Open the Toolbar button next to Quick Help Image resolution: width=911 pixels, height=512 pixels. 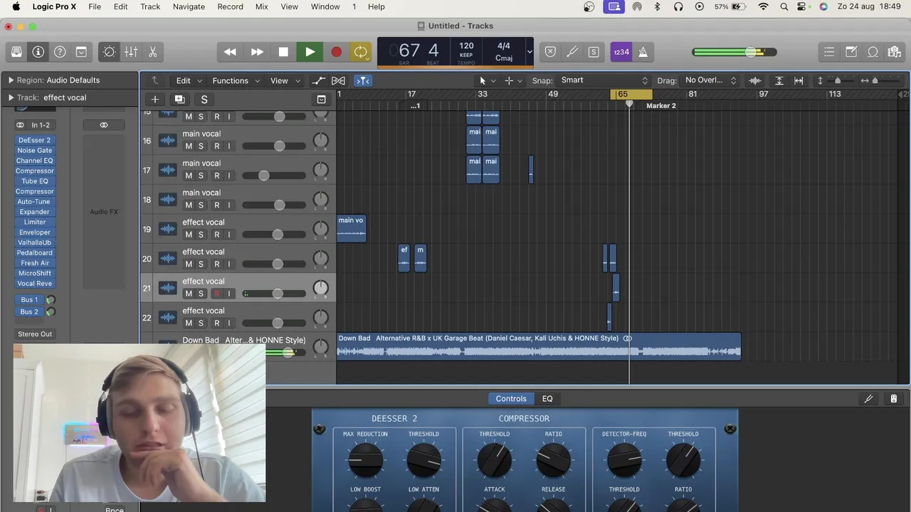(81, 52)
